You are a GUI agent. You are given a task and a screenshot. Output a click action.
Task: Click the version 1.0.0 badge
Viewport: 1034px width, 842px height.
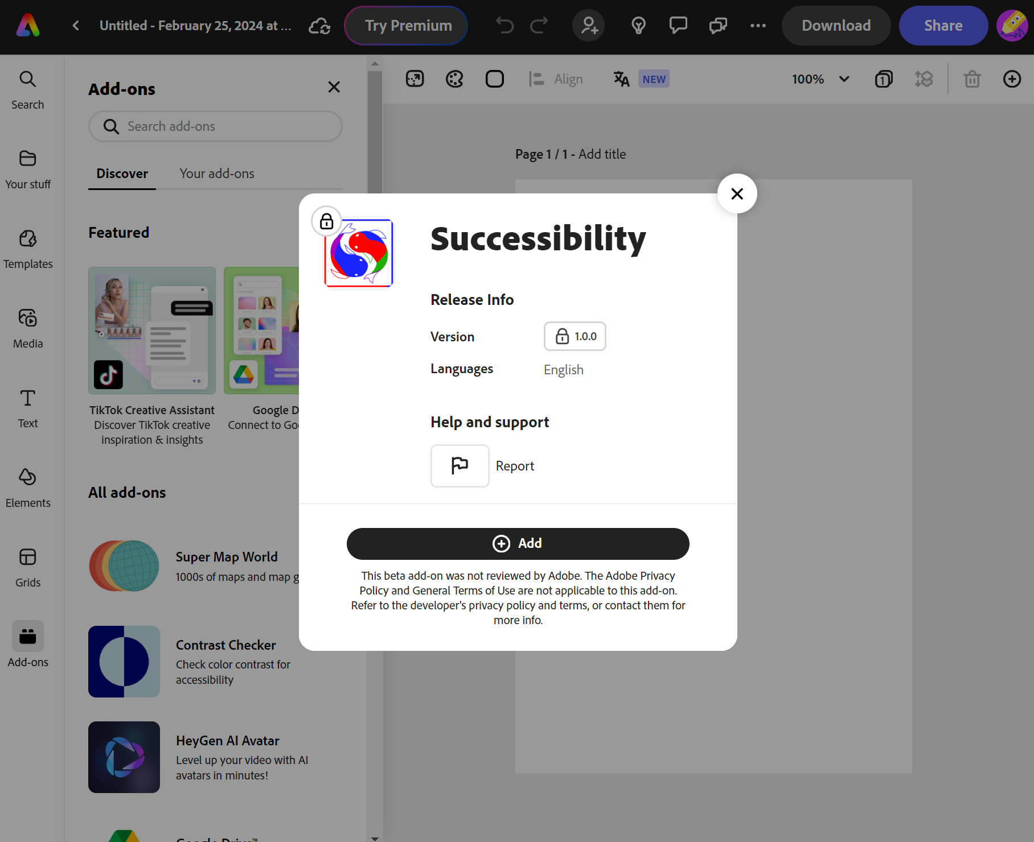click(575, 336)
